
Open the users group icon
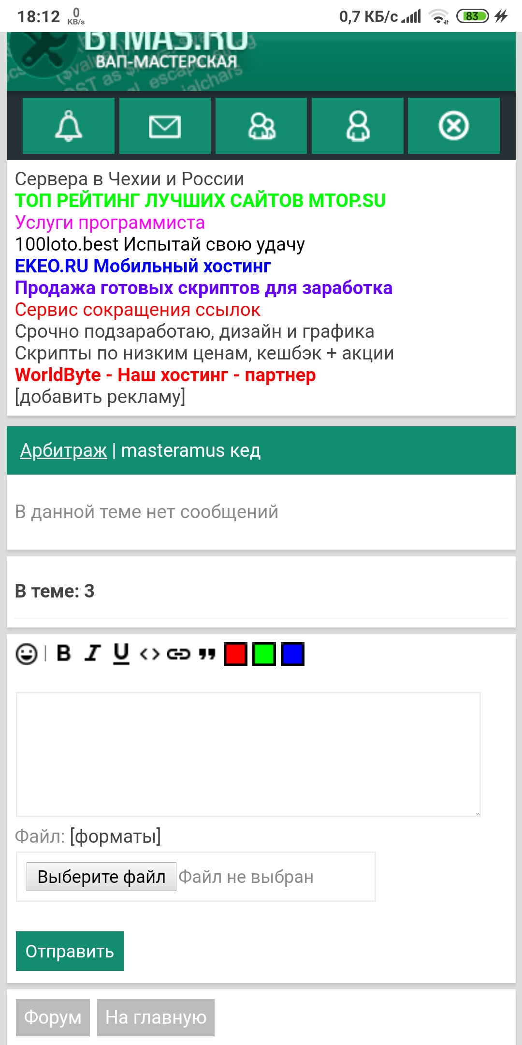[x=261, y=126]
